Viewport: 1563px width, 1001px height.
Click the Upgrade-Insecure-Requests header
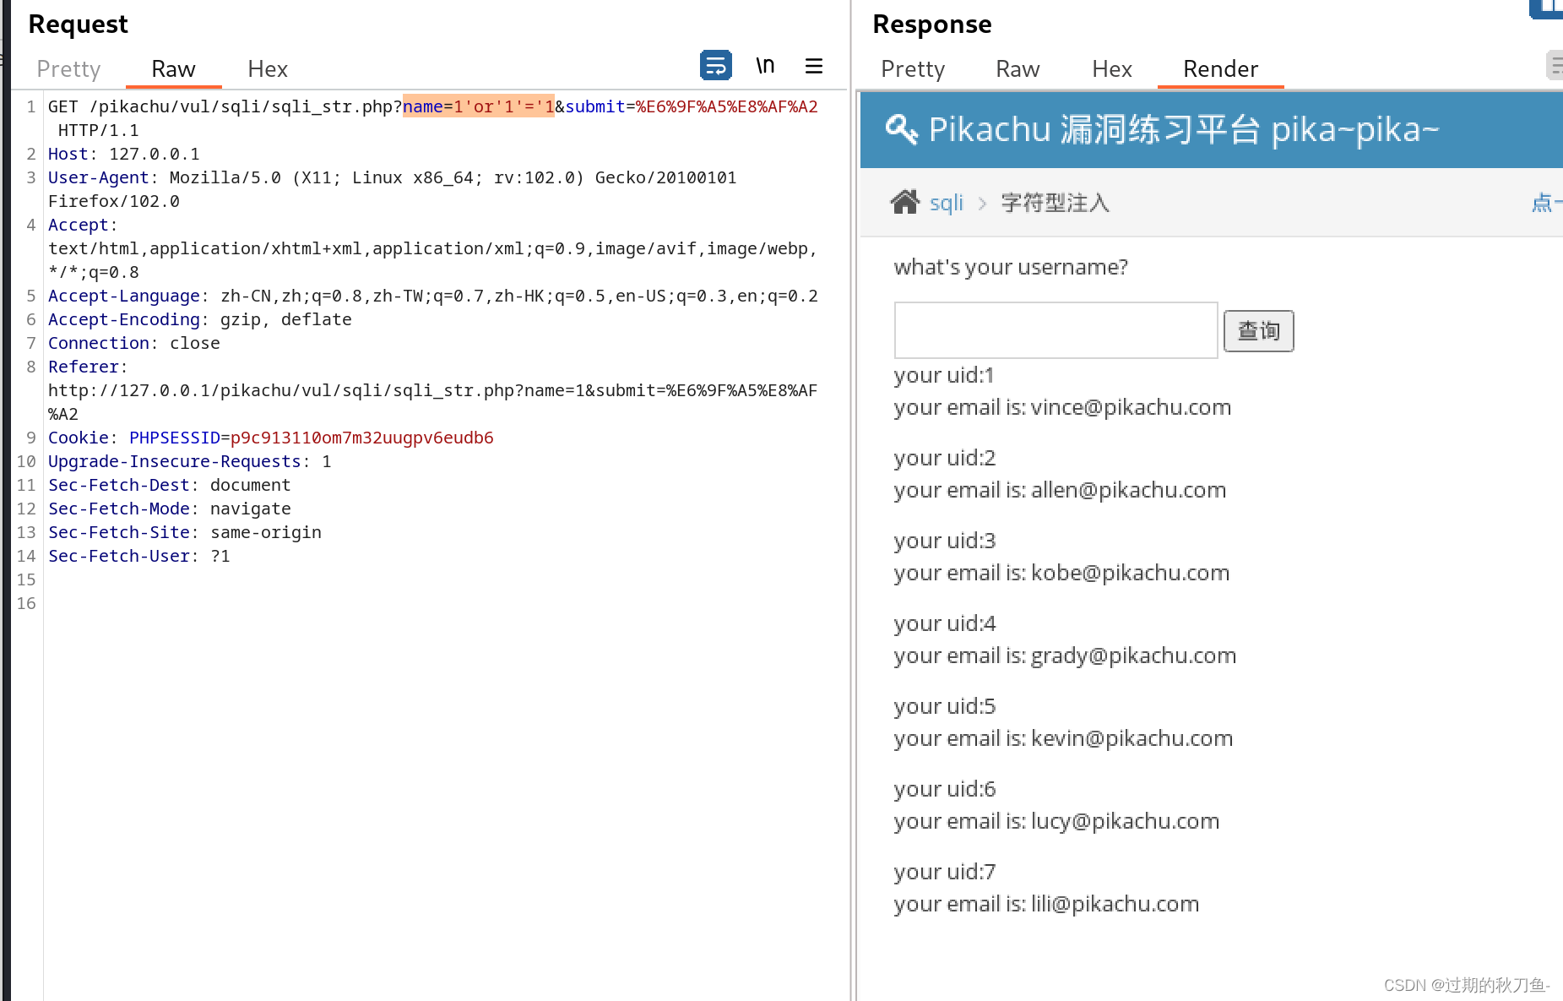point(189,461)
